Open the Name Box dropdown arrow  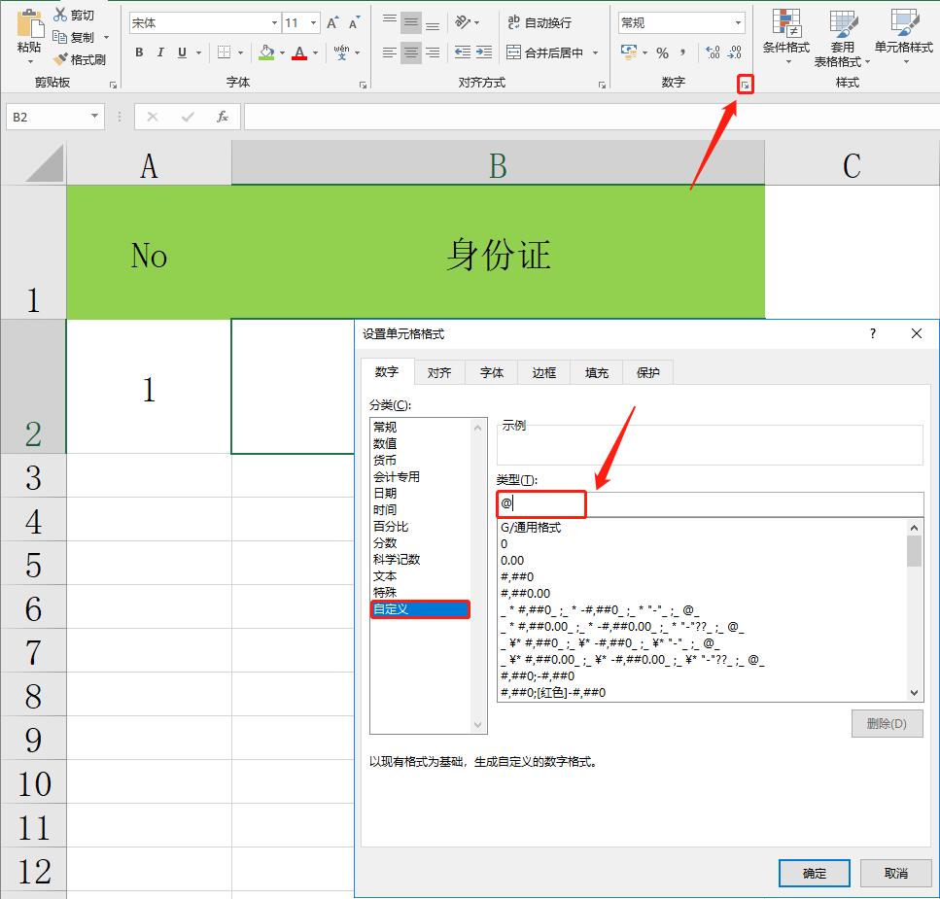[x=94, y=117]
